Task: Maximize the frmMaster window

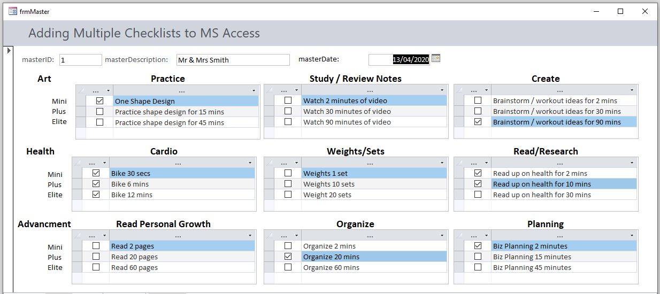Action: pos(620,11)
